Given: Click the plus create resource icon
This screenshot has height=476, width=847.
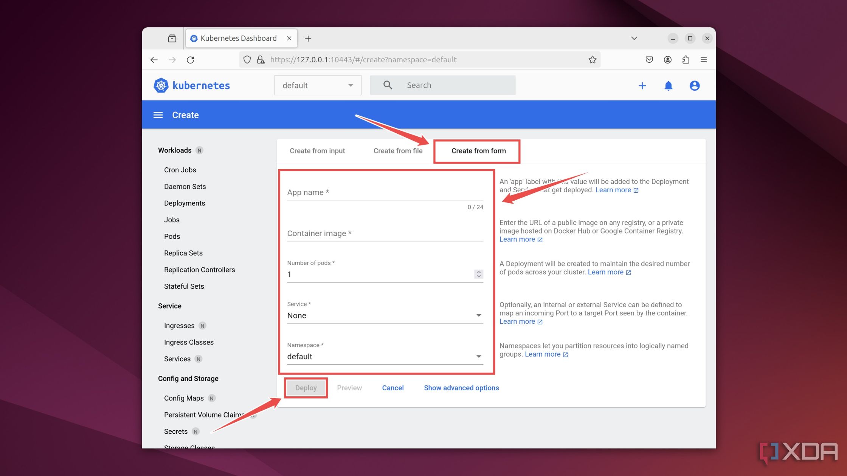Looking at the screenshot, I should [642, 86].
